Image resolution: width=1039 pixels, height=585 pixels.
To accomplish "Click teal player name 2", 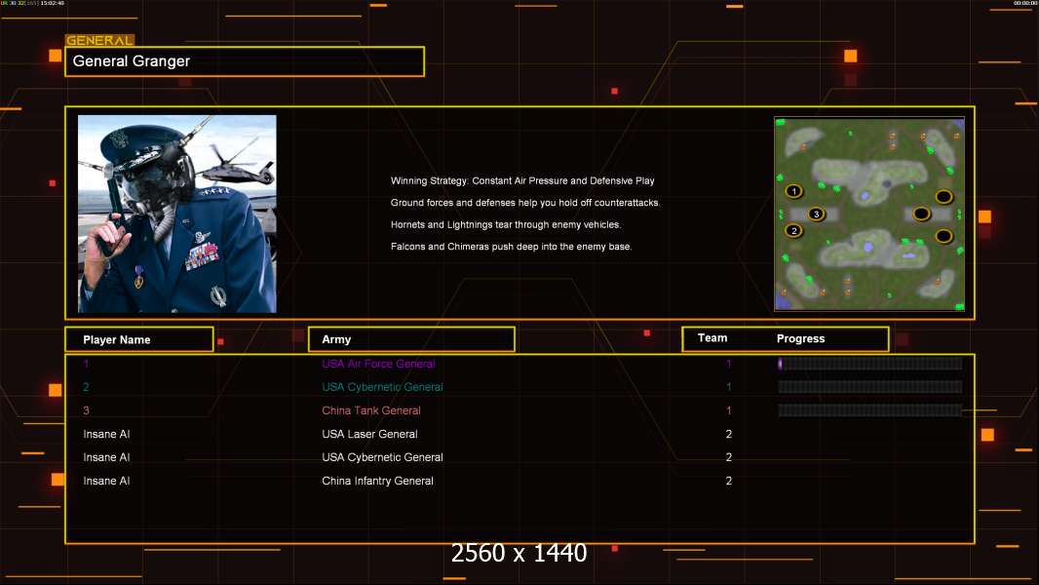I will click(x=86, y=387).
